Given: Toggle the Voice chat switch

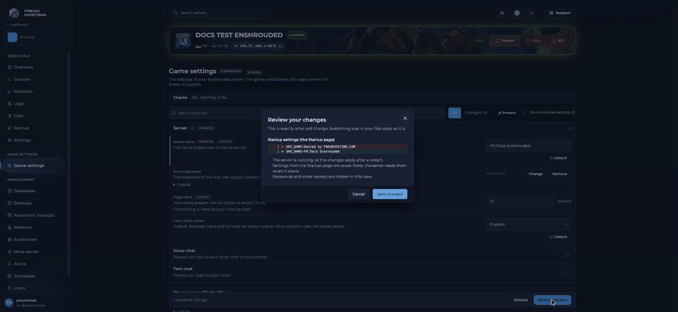Looking at the screenshot, I should click(565, 254).
